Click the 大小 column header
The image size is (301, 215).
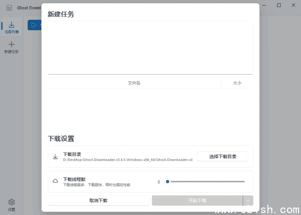click(237, 83)
